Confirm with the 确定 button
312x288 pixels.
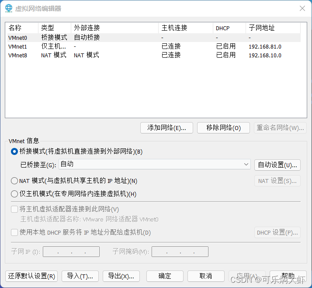[x=165, y=276]
